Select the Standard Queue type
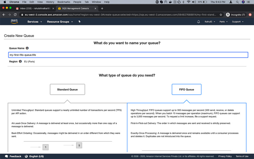 [x=67, y=90]
